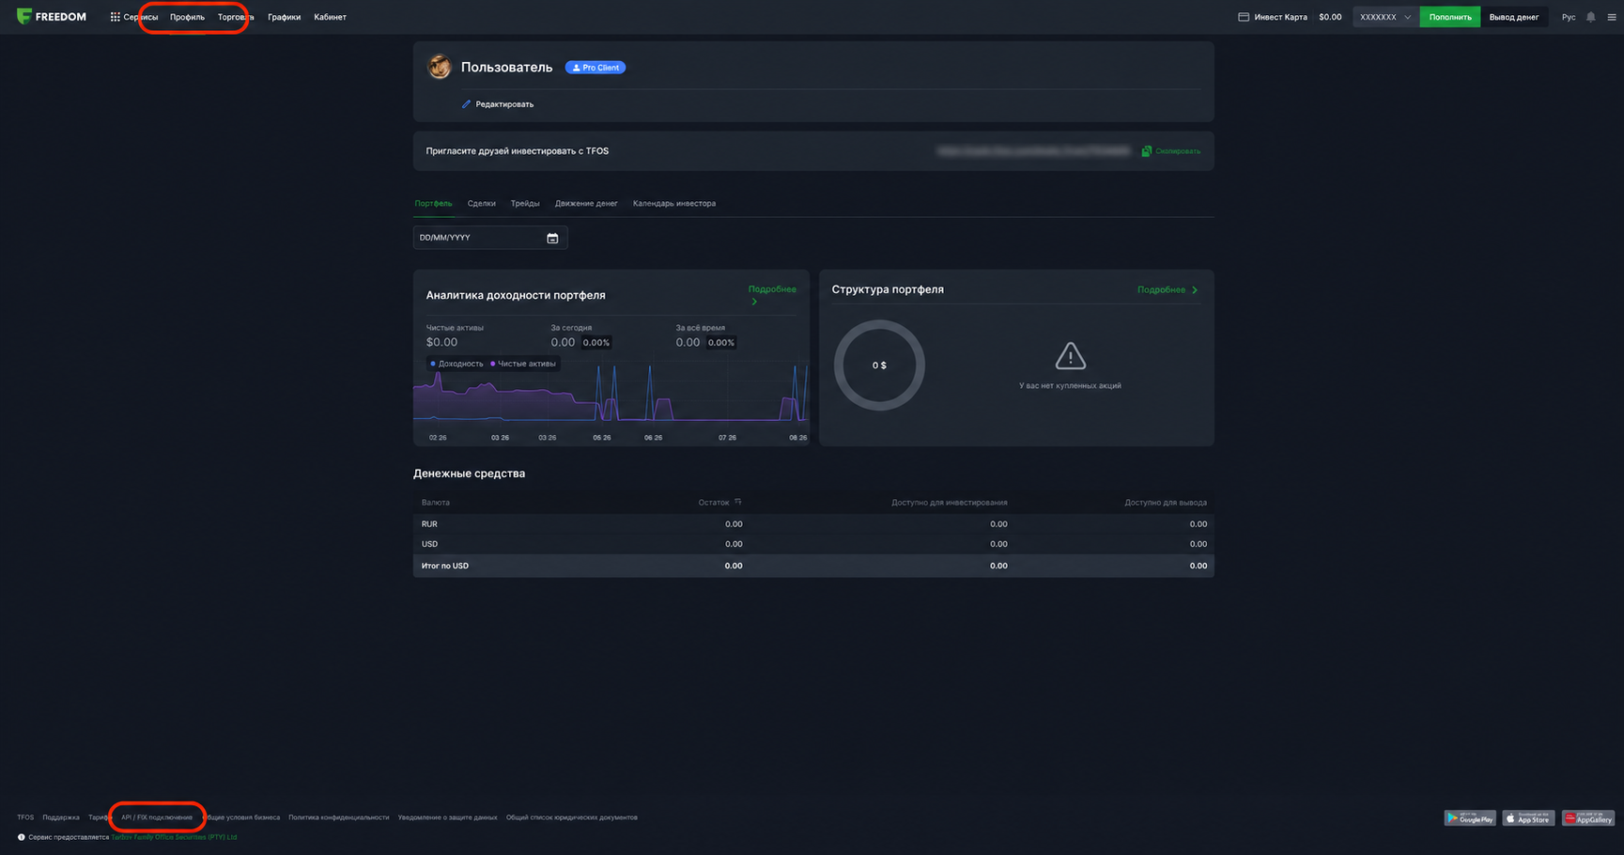Open Tarbov Family Office Securities link

tap(174, 837)
